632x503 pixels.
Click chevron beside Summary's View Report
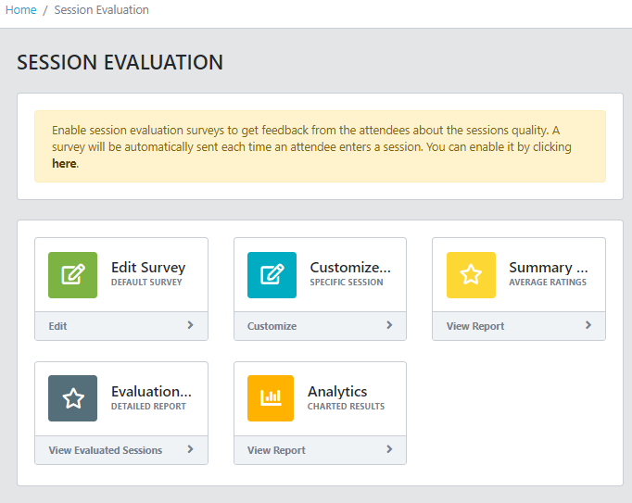588,325
